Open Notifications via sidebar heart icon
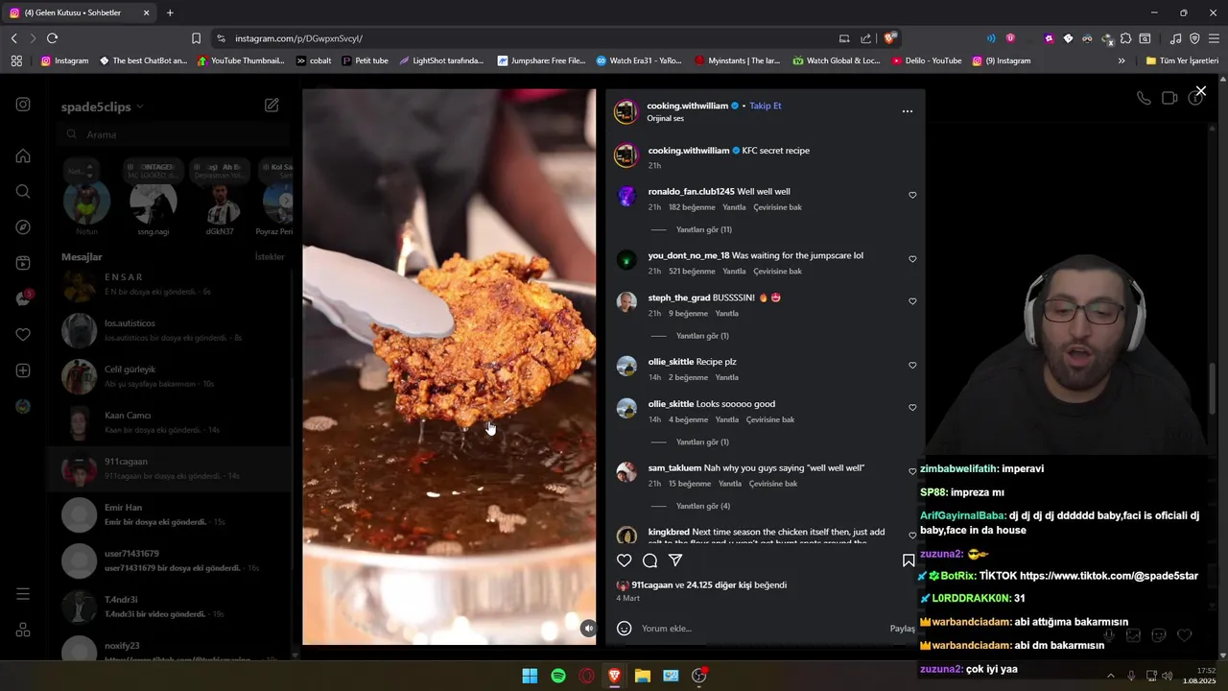The image size is (1228, 691). 23,335
